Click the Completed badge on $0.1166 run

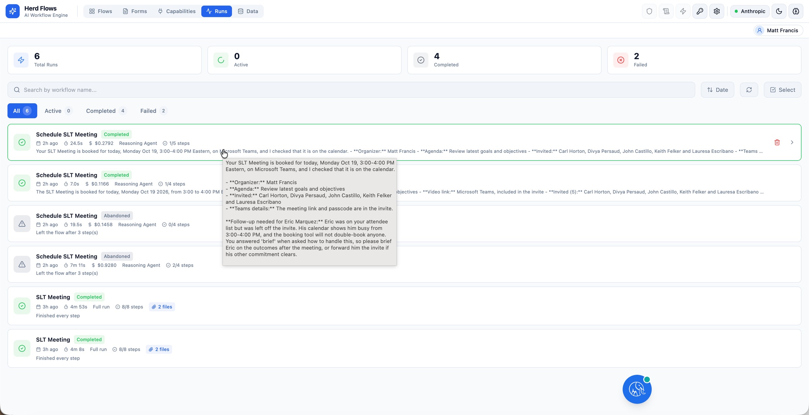pyautogui.click(x=116, y=175)
